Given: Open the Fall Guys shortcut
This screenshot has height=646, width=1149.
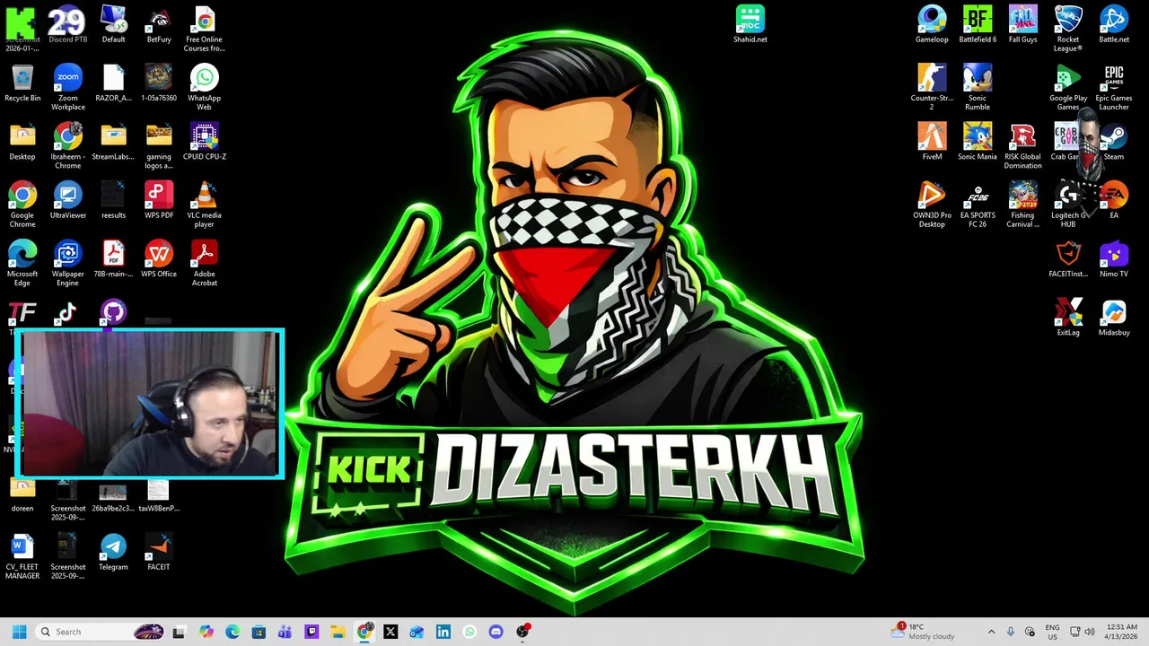Looking at the screenshot, I should pos(1022,24).
